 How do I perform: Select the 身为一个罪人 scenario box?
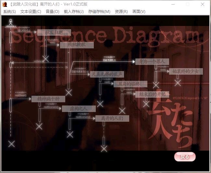click(152, 62)
